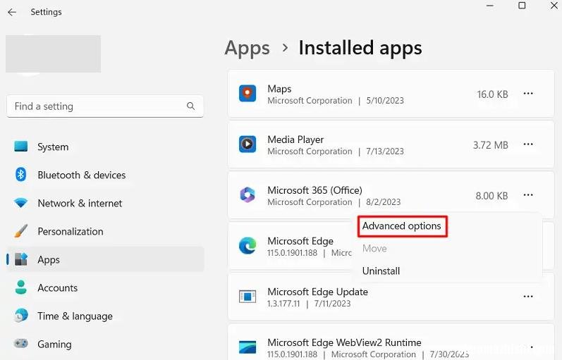
Task: Click the 8/2/2023 install date
Action: 383,202
